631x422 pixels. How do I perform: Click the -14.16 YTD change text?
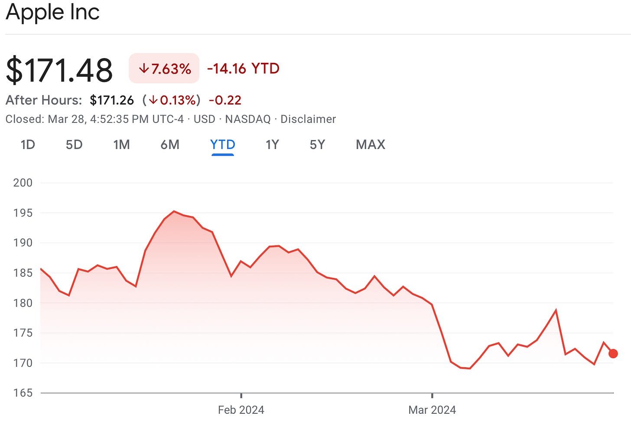tap(244, 69)
